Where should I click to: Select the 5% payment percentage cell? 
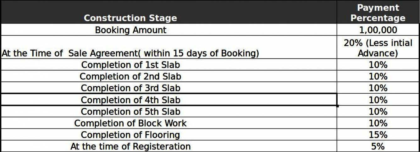point(378,146)
